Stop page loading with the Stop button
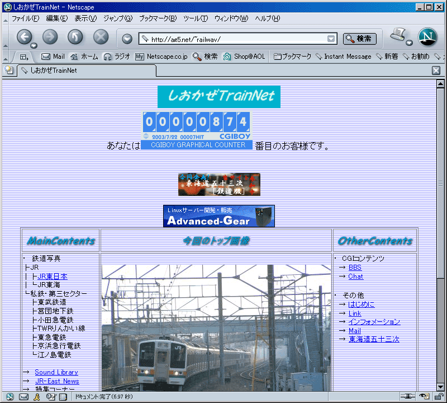The image size is (447, 403). click(x=101, y=37)
